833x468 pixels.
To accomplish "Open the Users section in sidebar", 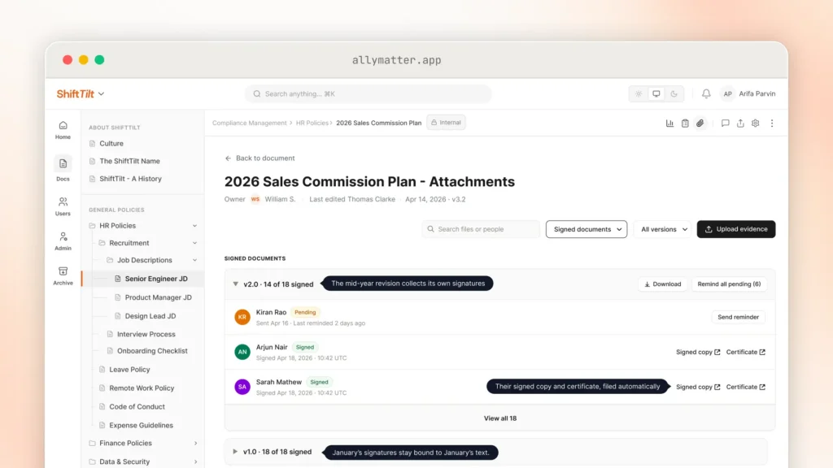I will pyautogui.click(x=63, y=206).
